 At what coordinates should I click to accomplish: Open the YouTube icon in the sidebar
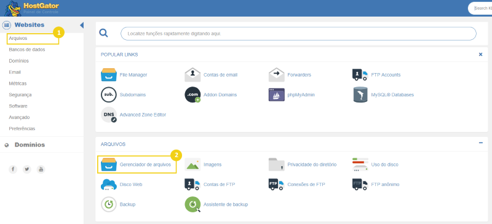(41, 169)
